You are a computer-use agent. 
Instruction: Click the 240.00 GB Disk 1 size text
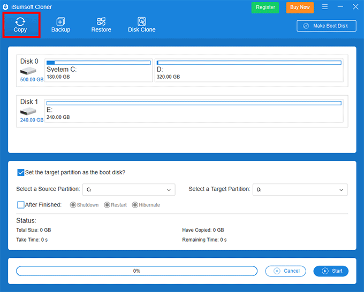[32, 120]
